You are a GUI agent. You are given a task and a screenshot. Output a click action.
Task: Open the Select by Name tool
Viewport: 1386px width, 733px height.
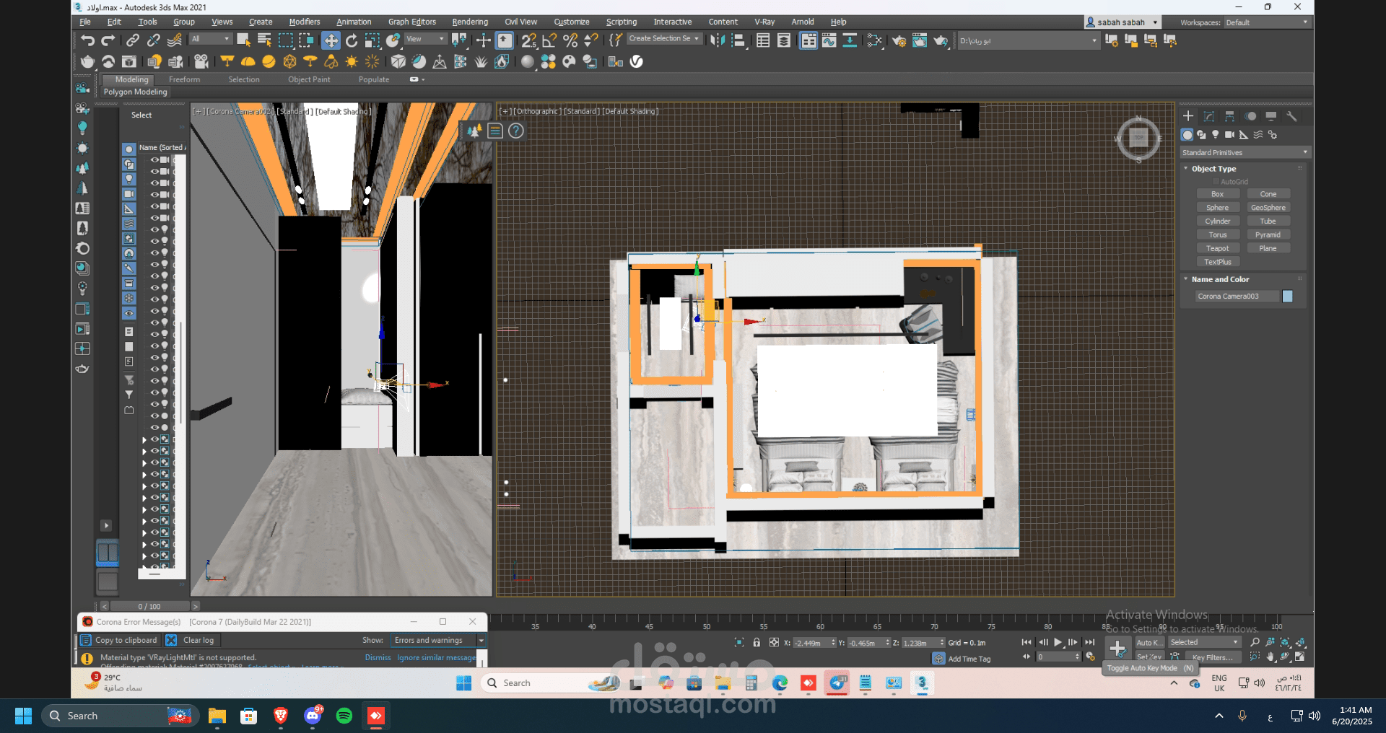pyautogui.click(x=264, y=40)
